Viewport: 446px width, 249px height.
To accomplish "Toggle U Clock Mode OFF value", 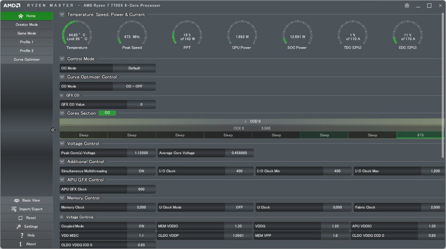I will click(239, 208).
